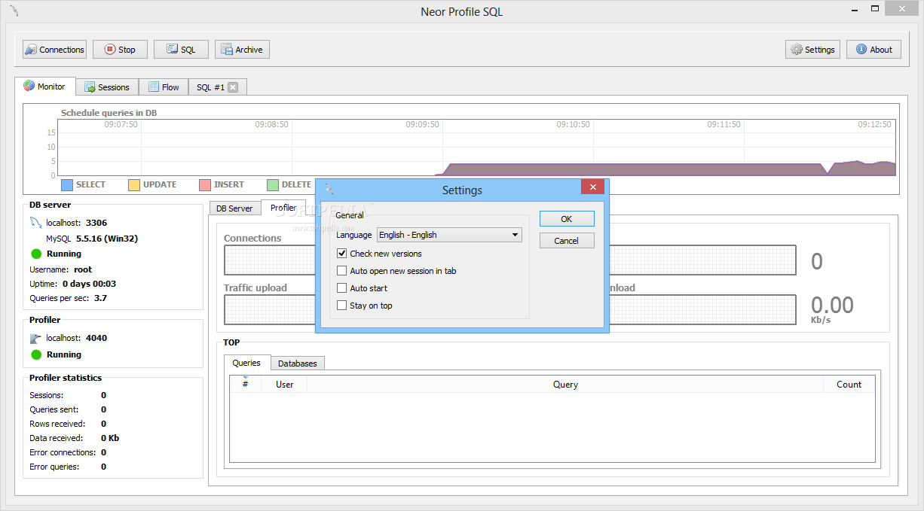The height and width of the screenshot is (511, 924).
Task: Close the SQL #1 tab
Action: (x=233, y=87)
